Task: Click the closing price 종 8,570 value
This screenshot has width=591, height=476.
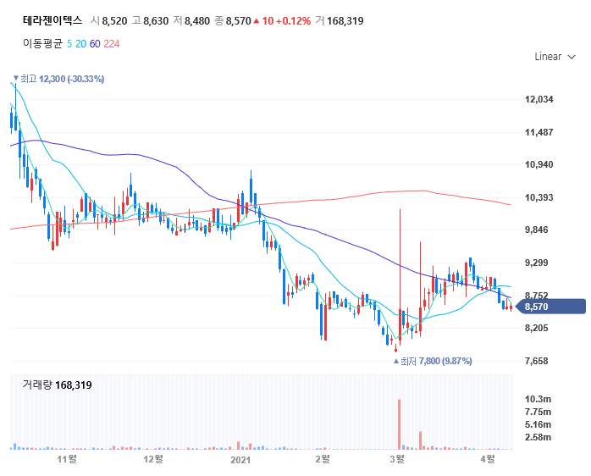Action: click(238, 20)
